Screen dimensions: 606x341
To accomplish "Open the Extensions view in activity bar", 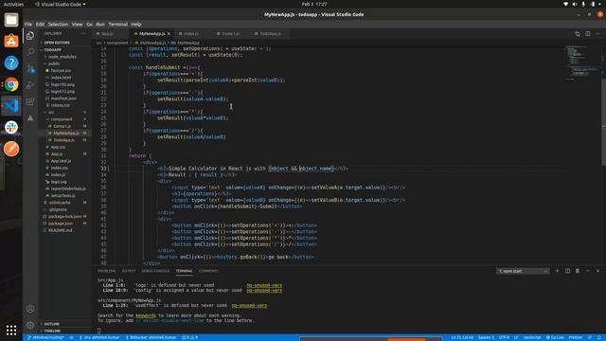I will 30,101.
